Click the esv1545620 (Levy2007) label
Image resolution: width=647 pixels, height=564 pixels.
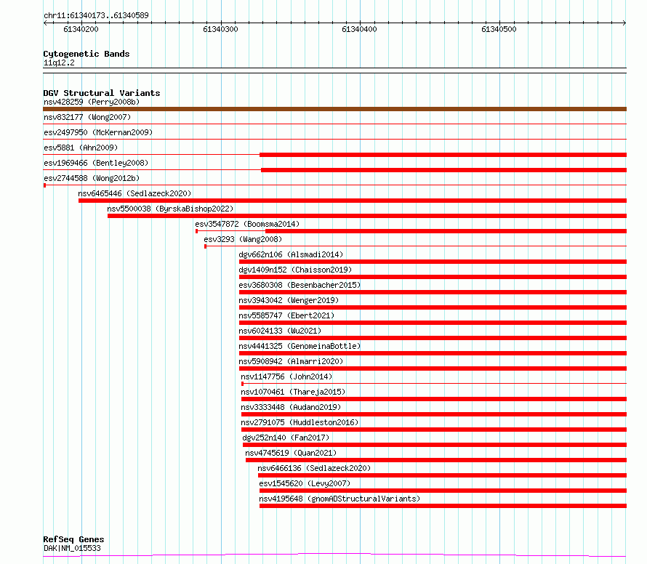click(305, 483)
